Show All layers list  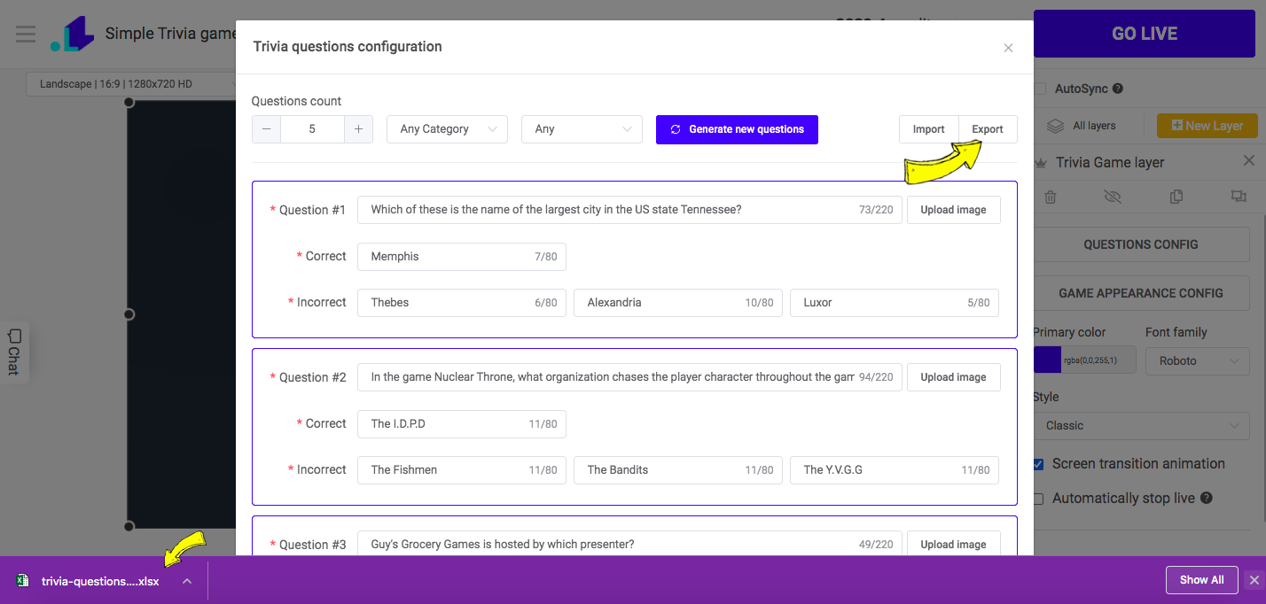coord(1082,126)
